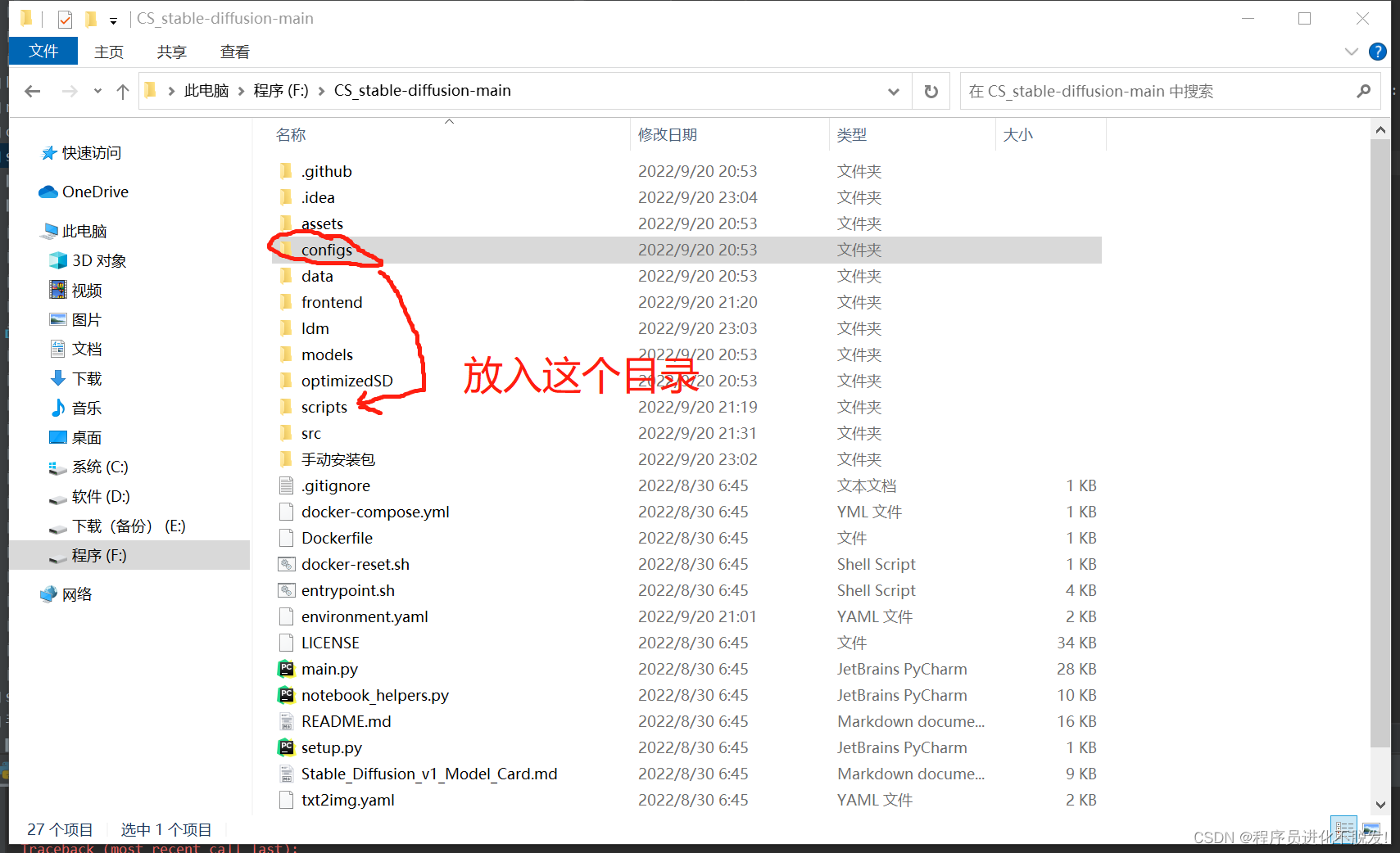Click the Forward navigation arrow
1400x853 pixels.
click(x=70, y=91)
